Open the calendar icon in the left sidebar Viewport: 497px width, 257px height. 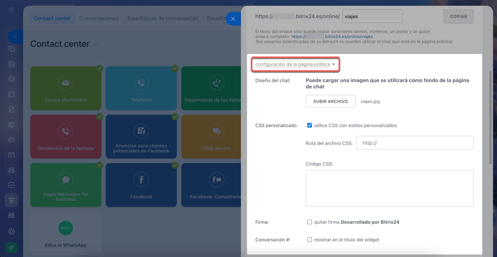tap(12, 94)
